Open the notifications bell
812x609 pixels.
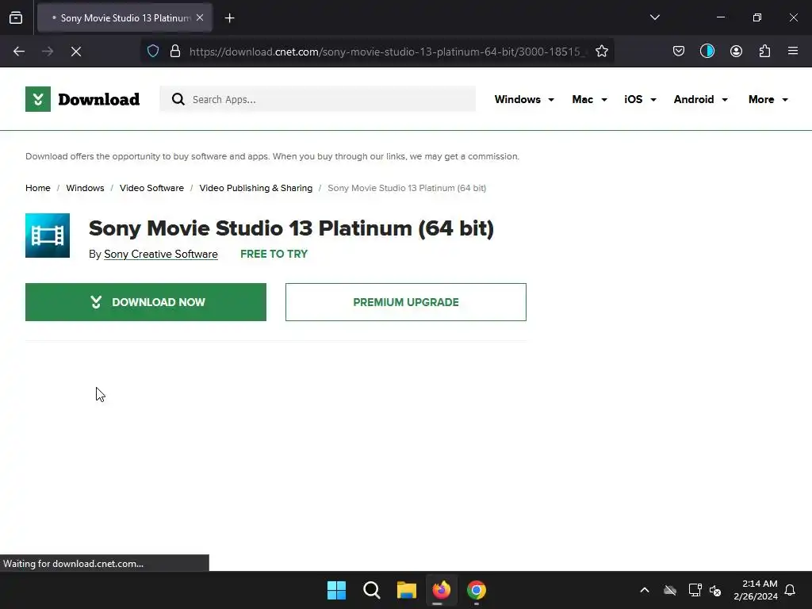pyautogui.click(x=790, y=590)
